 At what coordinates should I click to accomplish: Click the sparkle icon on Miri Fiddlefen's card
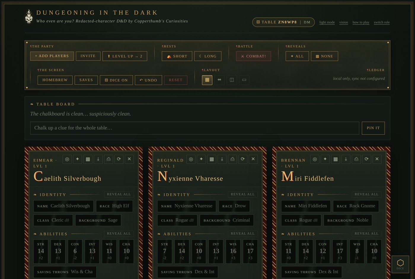(325, 159)
